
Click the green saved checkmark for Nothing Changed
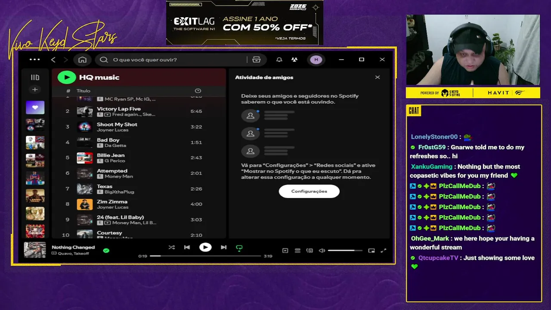point(106,250)
